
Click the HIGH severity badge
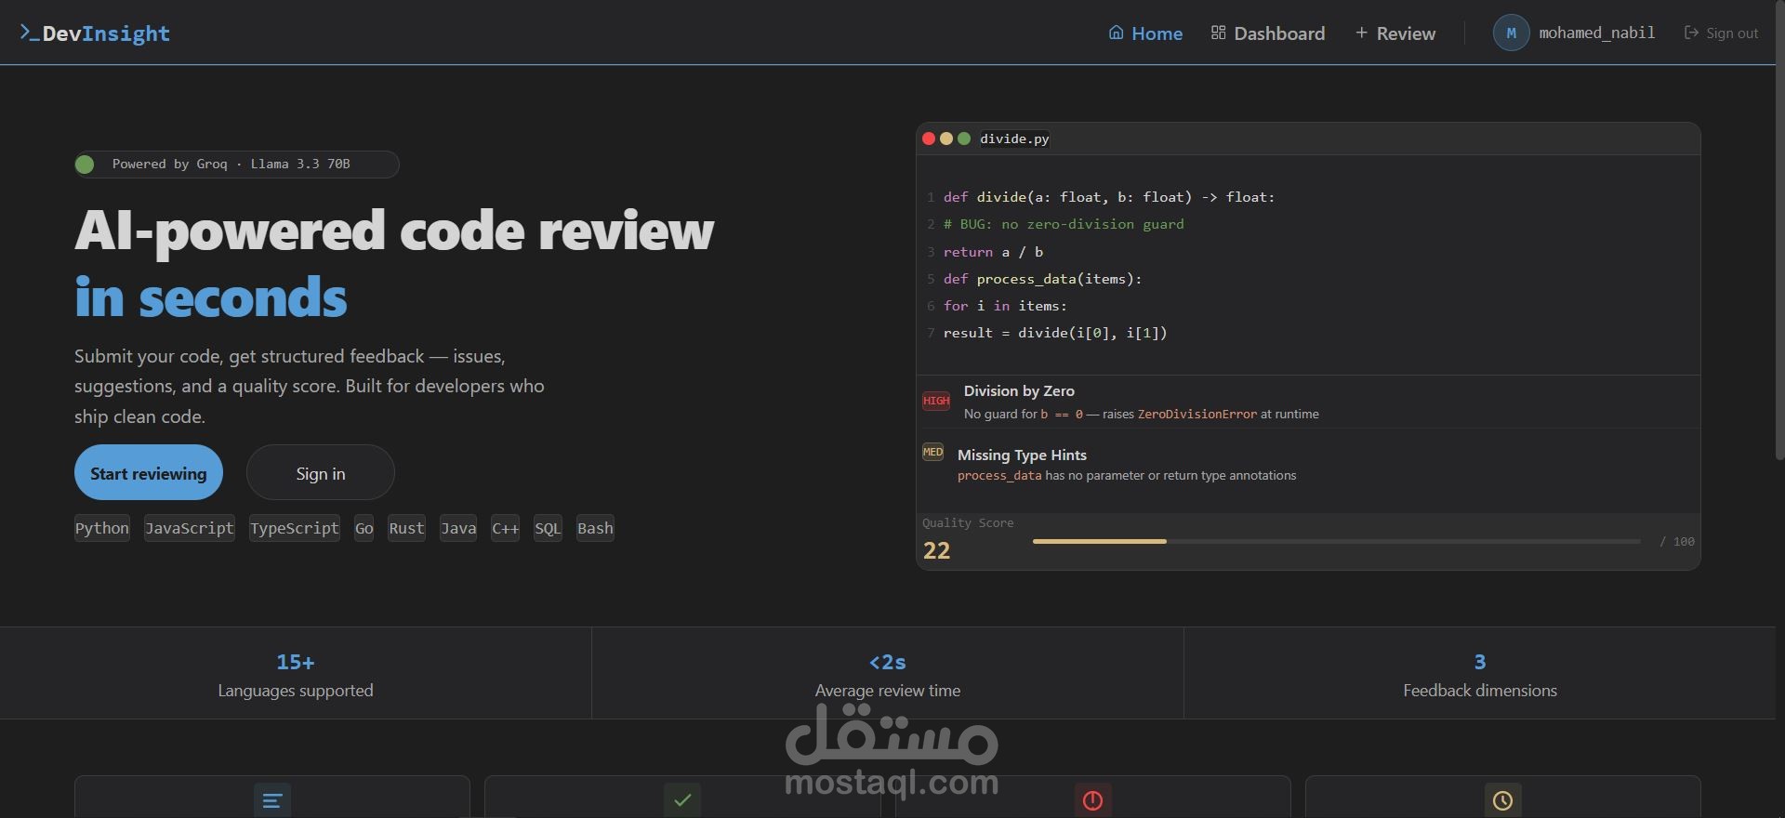click(936, 401)
